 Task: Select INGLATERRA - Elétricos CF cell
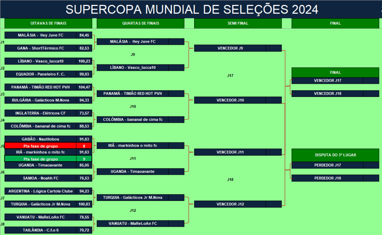[40, 113]
